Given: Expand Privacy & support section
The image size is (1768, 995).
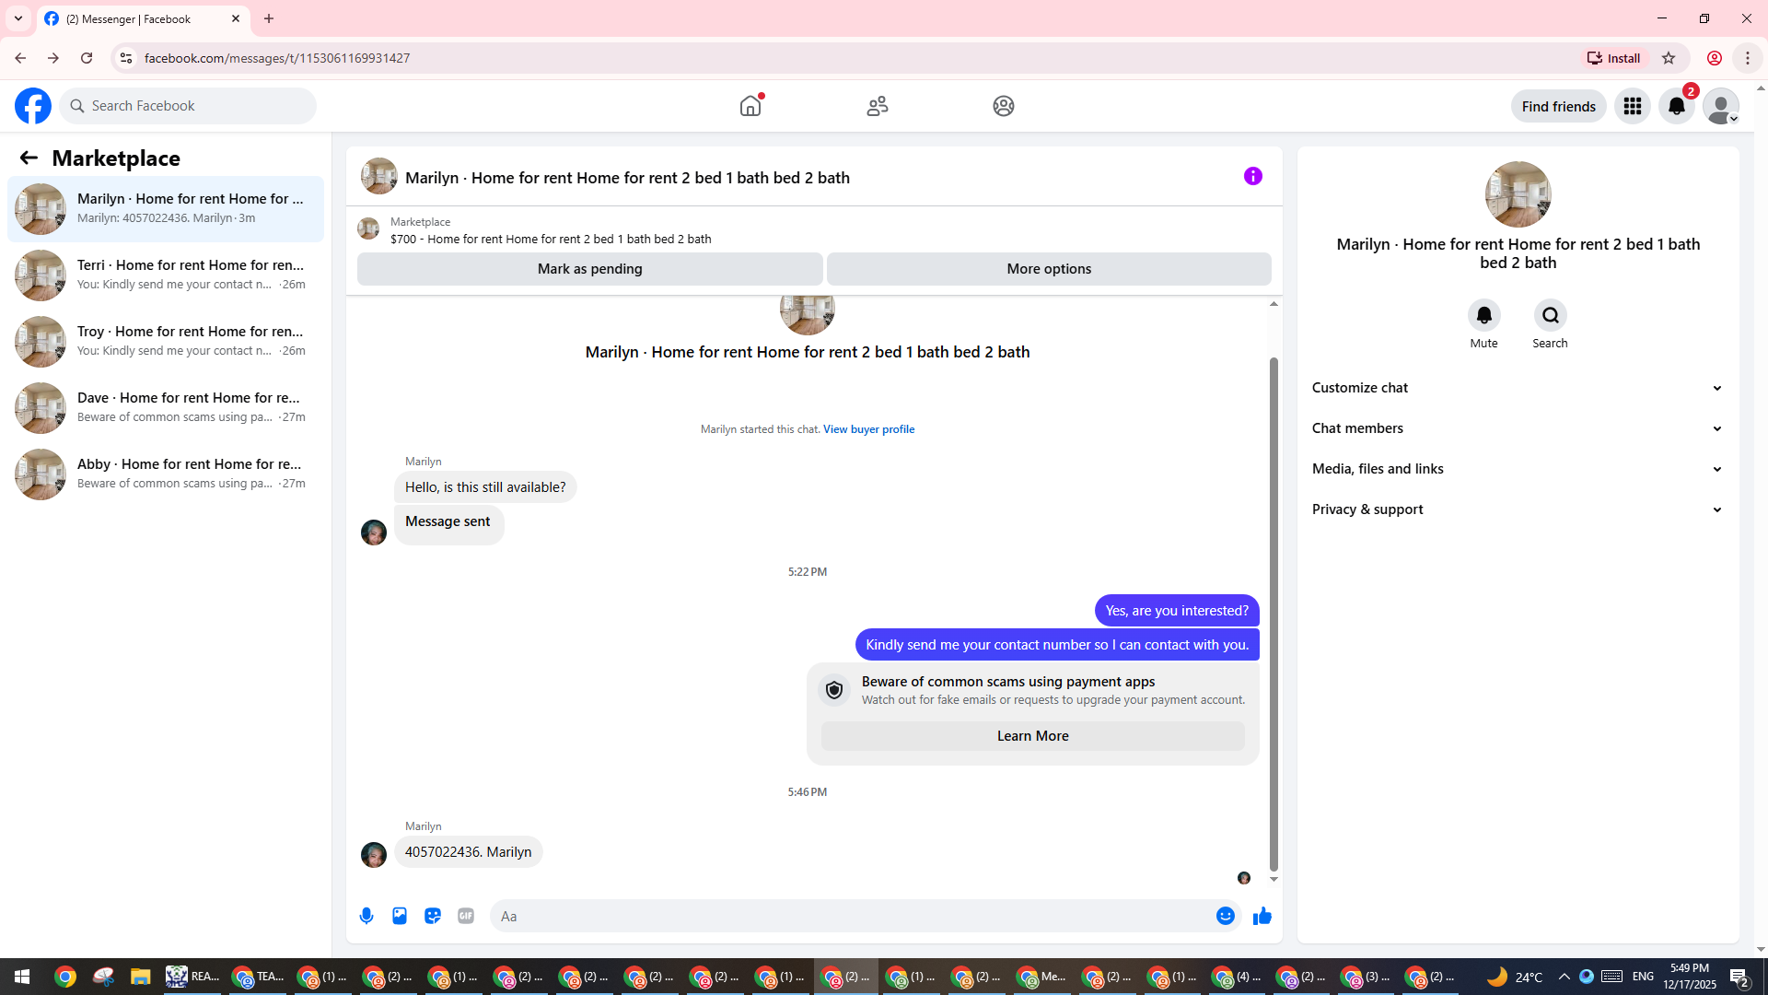Looking at the screenshot, I should [1517, 509].
